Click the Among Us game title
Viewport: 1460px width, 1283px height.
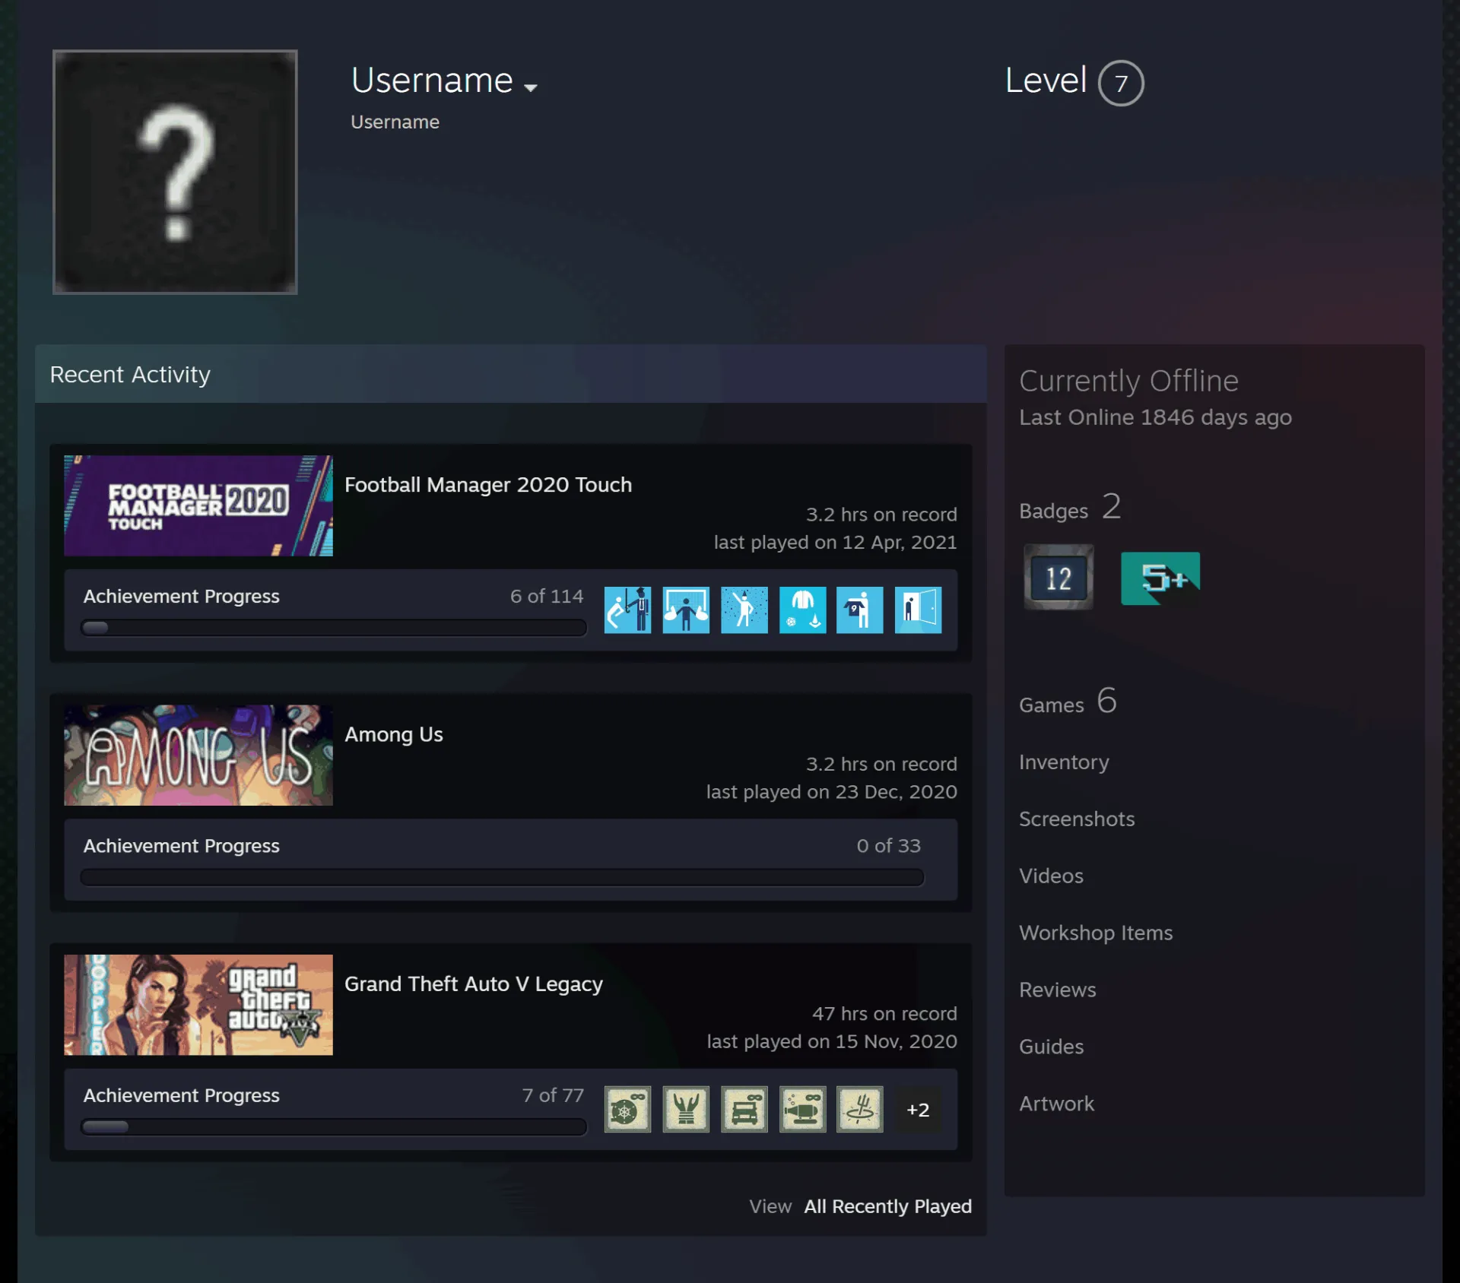[394, 734]
